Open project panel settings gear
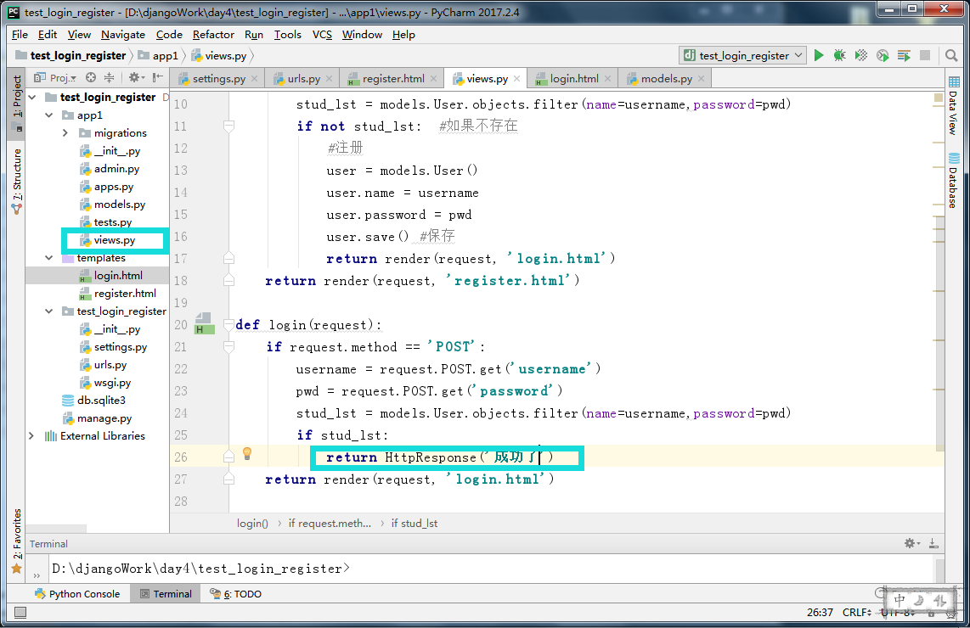This screenshot has width=970, height=628. click(136, 77)
